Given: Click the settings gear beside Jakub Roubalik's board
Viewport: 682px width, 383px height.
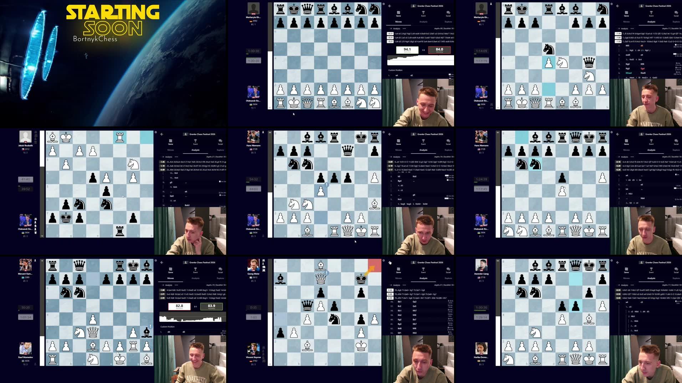Looking at the screenshot, I should pos(156,133).
